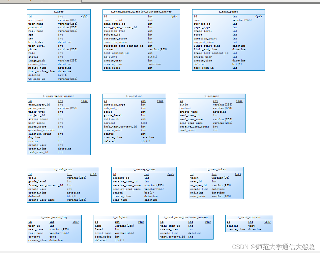Click frame_text_content_id in t_exam_paper

tap(211, 53)
